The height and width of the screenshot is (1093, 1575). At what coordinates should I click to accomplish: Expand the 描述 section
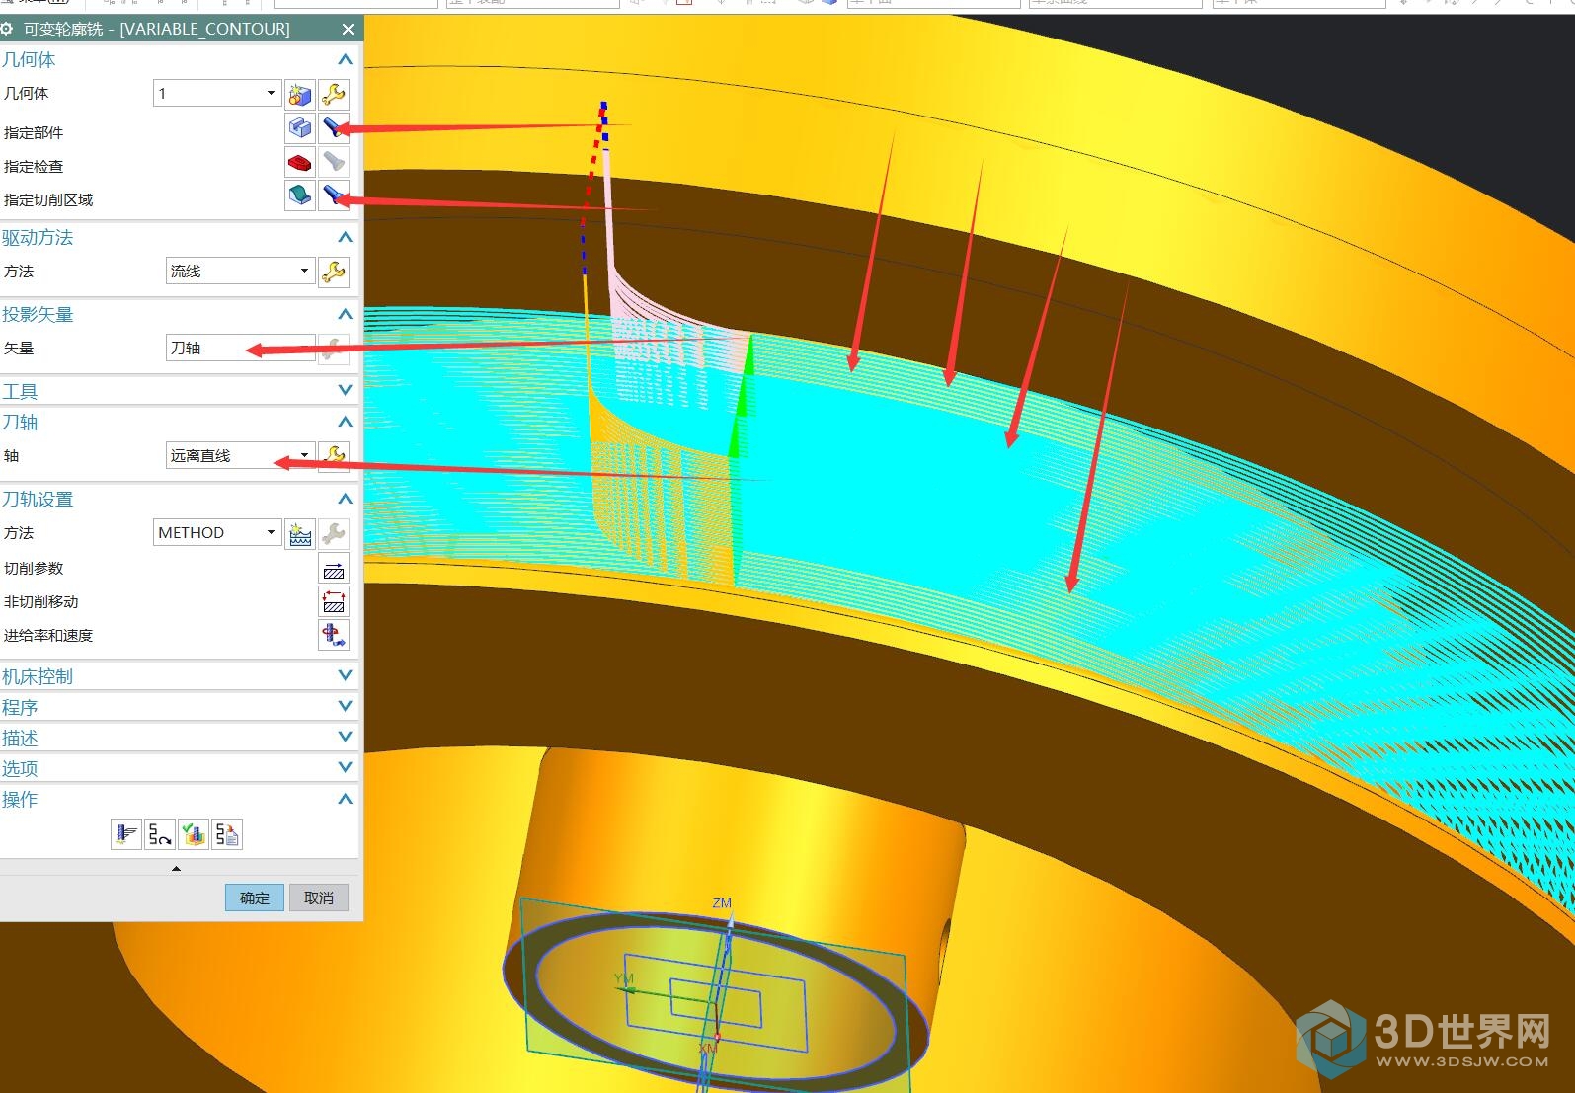click(345, 737)
